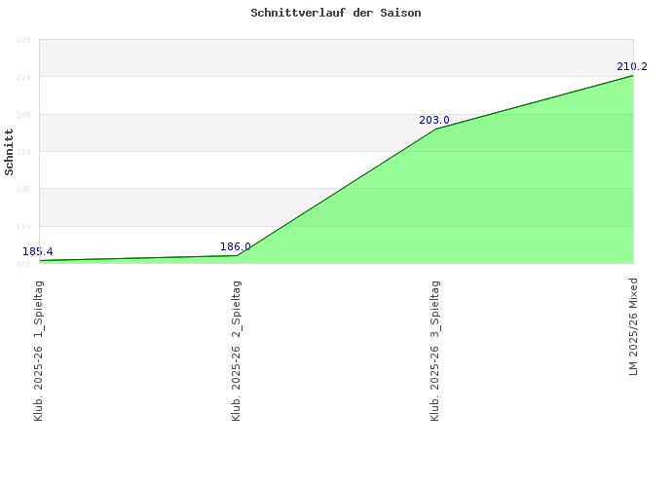Click the chart title 'Schnittverlauf der Saison'
This screenshot has height=487, width=672.
pyautogui.click(x=336, y=14)
